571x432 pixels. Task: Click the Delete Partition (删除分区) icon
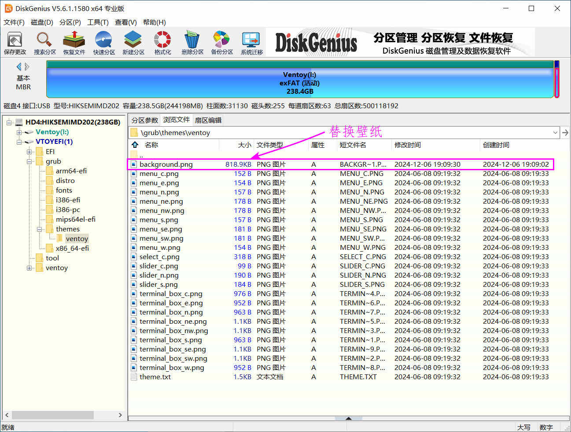(192, 43)
